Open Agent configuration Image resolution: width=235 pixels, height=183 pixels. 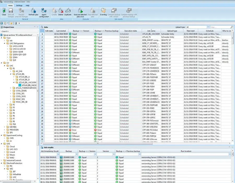coord(44,11)
